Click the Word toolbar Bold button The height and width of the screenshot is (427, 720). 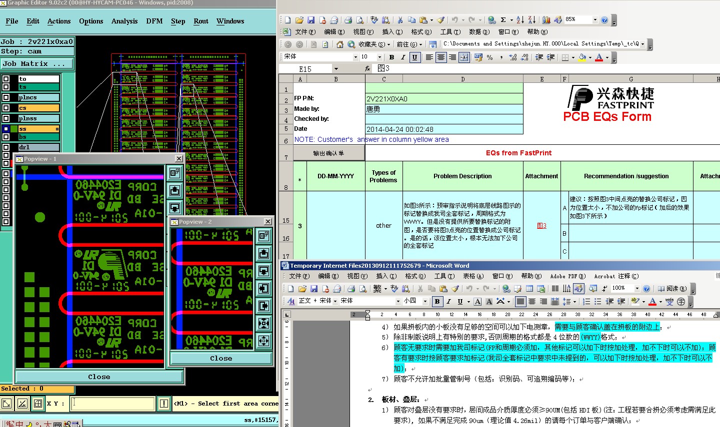(x=437, y=301)
